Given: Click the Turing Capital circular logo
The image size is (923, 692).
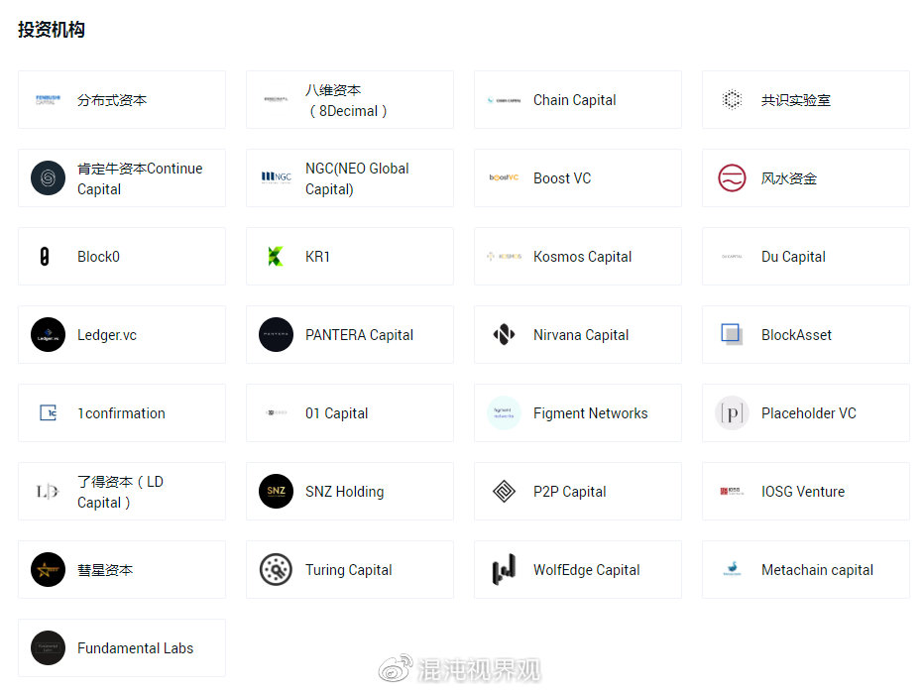Looking at the screenshot, I should click(276, 570).
